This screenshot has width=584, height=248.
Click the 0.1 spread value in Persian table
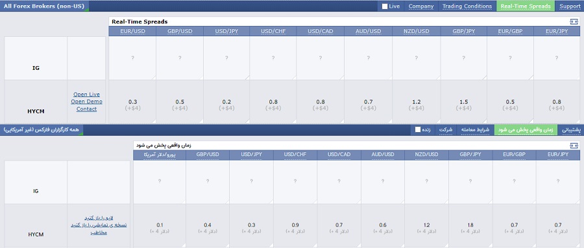pos(160,225)
